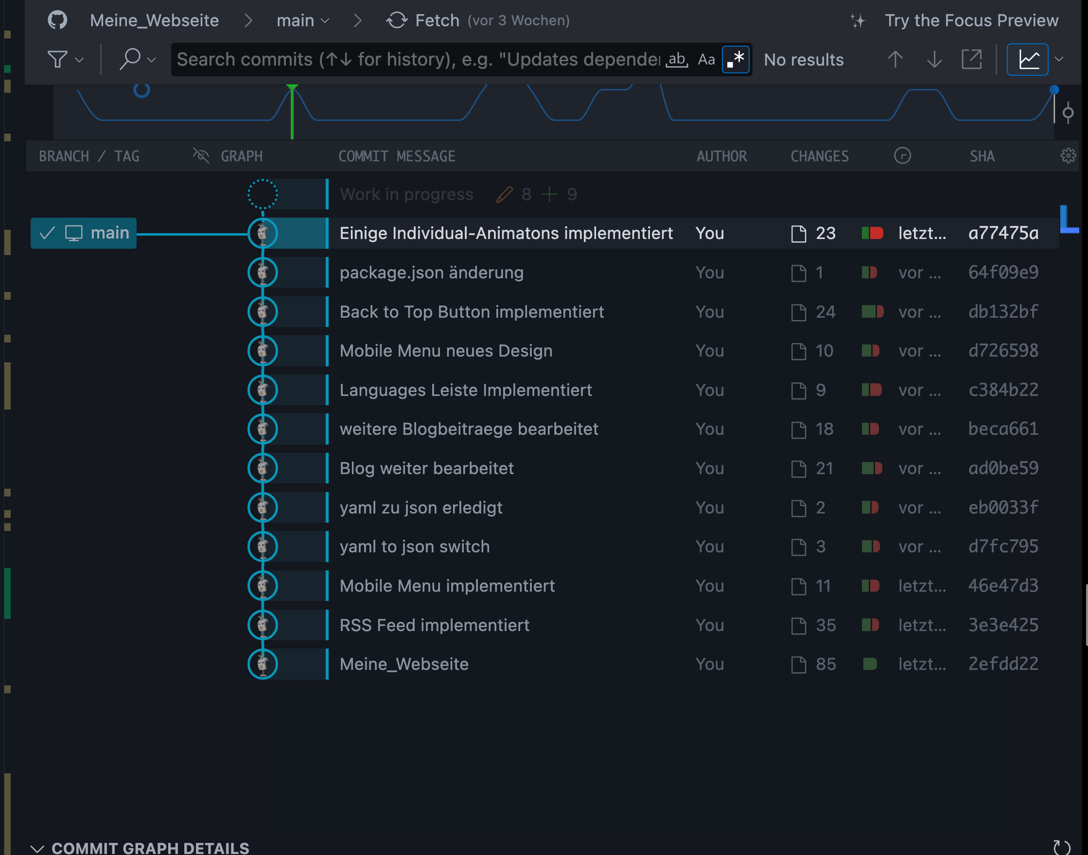Open the graph filter funnel icon
Screen dimensions: 1088x855
(x=57, y=59)
